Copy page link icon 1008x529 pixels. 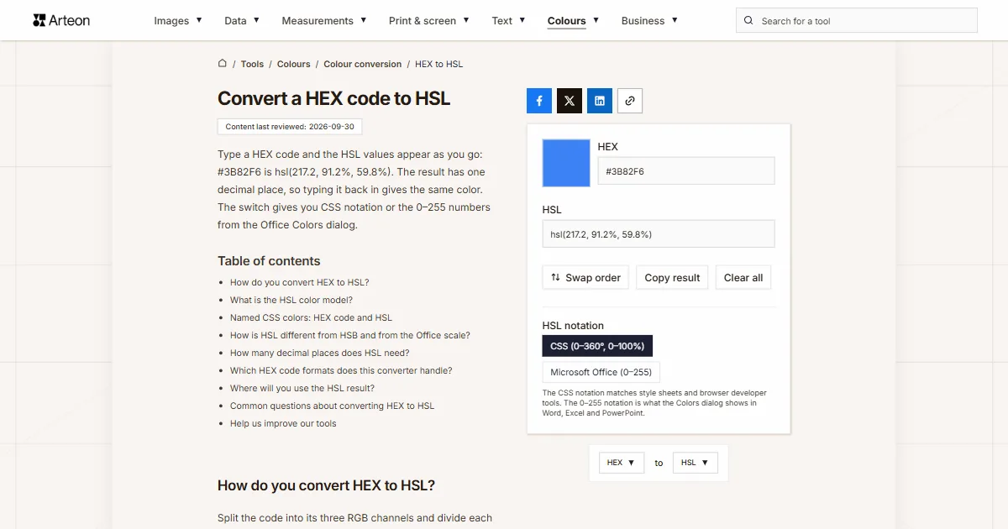[630, 101]
